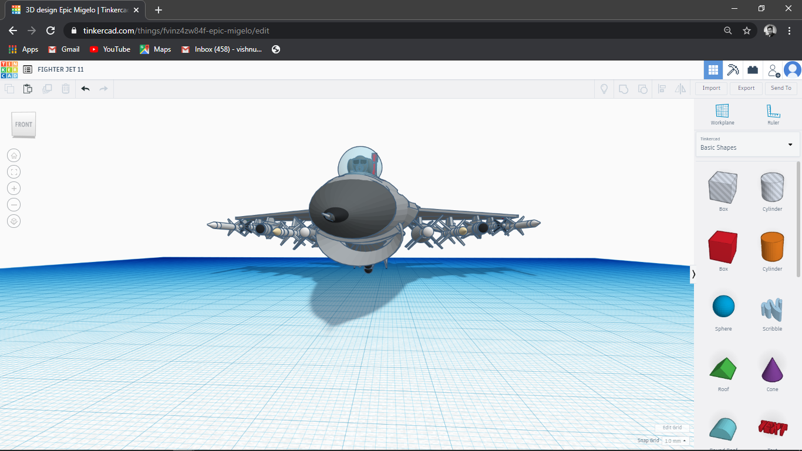Click the Flip/Mirror tool icon
This screenshot has height=451, width=802.
point(681,88)
